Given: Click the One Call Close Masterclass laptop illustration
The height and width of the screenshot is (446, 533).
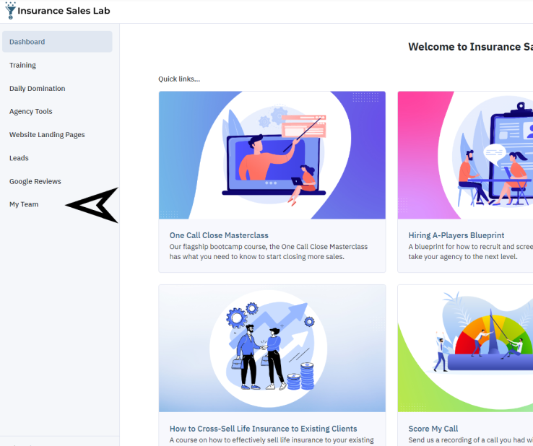Looking at the screenshot, I should [272, 155].
